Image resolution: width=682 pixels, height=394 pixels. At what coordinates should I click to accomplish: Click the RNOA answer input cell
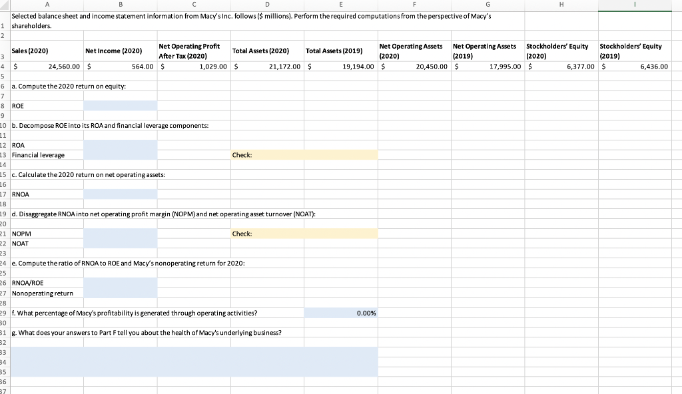click(x=120, y=194)
